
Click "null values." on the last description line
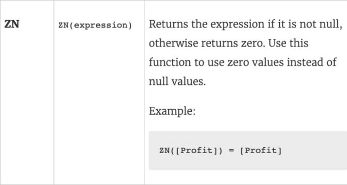(x=177, y=81)
